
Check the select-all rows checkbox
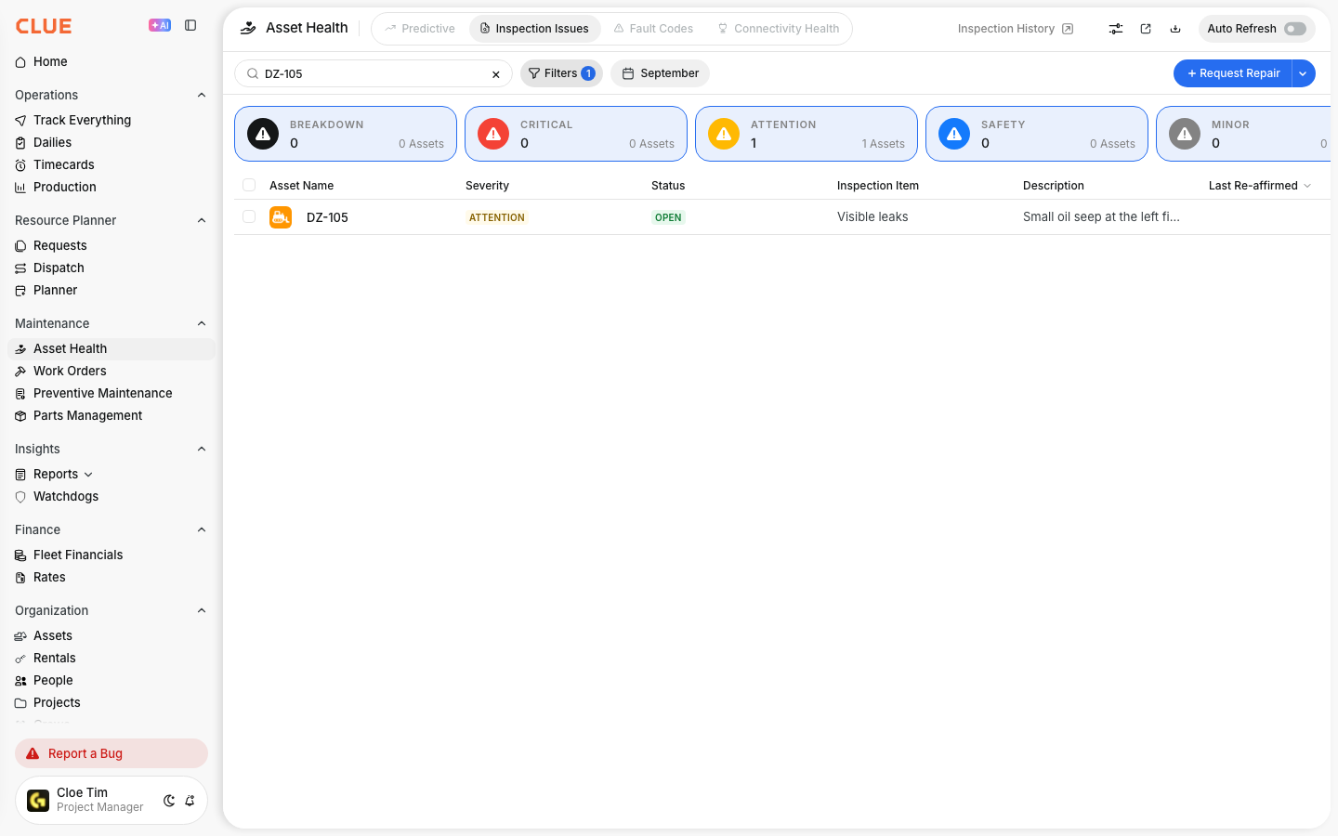[249, 185]
